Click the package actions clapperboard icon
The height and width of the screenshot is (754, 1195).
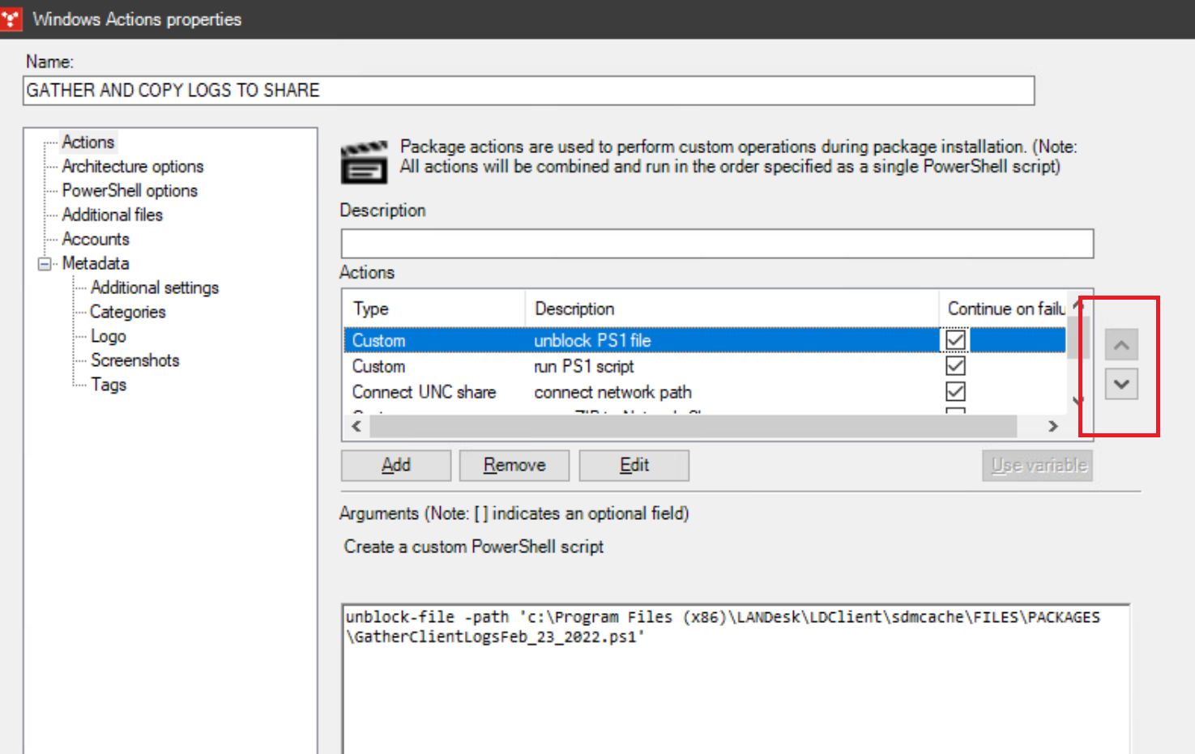364,163
